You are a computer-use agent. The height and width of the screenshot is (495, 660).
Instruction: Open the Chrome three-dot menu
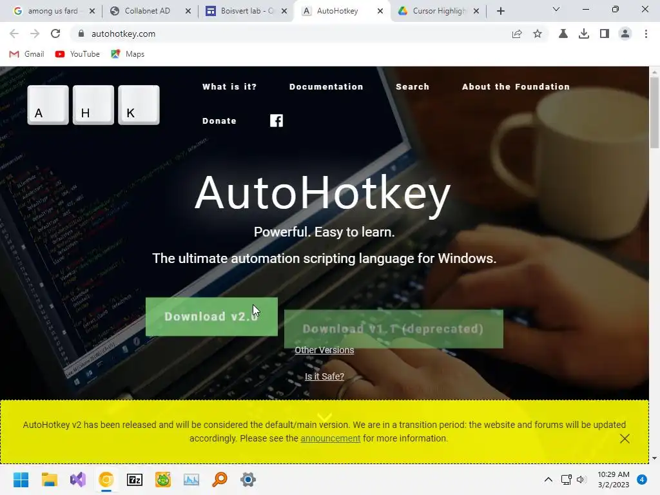pyautogui.click(x=646, y=34)
